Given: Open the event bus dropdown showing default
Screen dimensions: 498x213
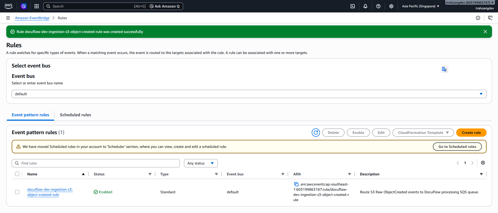Looking at the screenshot, I should point(249,94).
